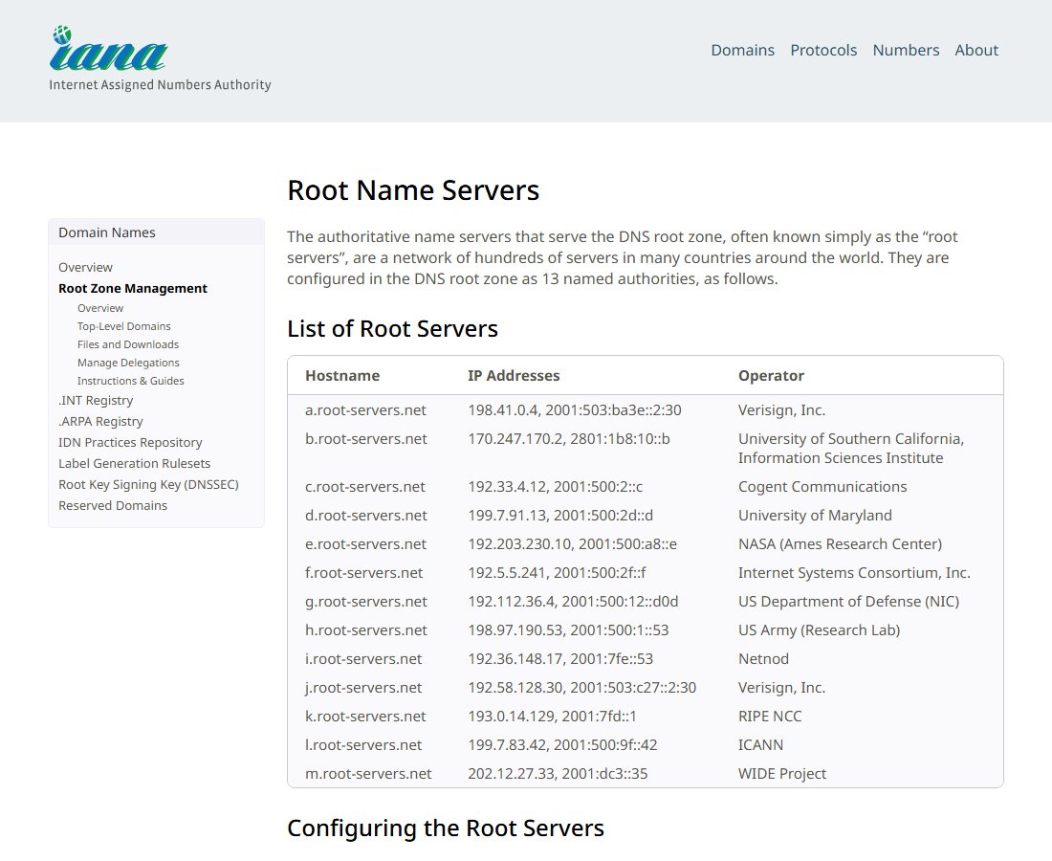This screenshot has height=861, width=1052.
Task: Open Top-Level Domains sidebar link
Action: pyautogui.click(x=123, y=326)
